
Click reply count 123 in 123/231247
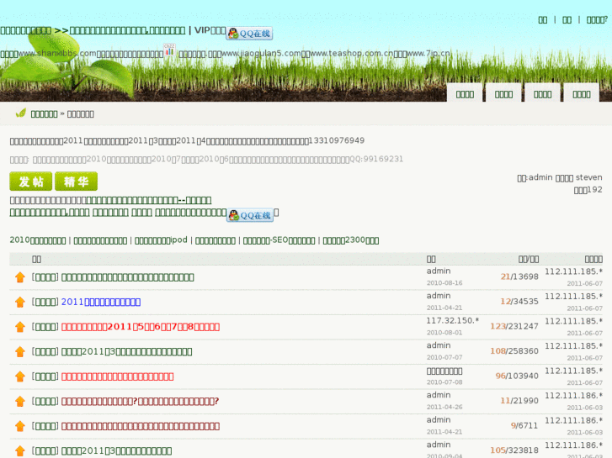[498, 326]
